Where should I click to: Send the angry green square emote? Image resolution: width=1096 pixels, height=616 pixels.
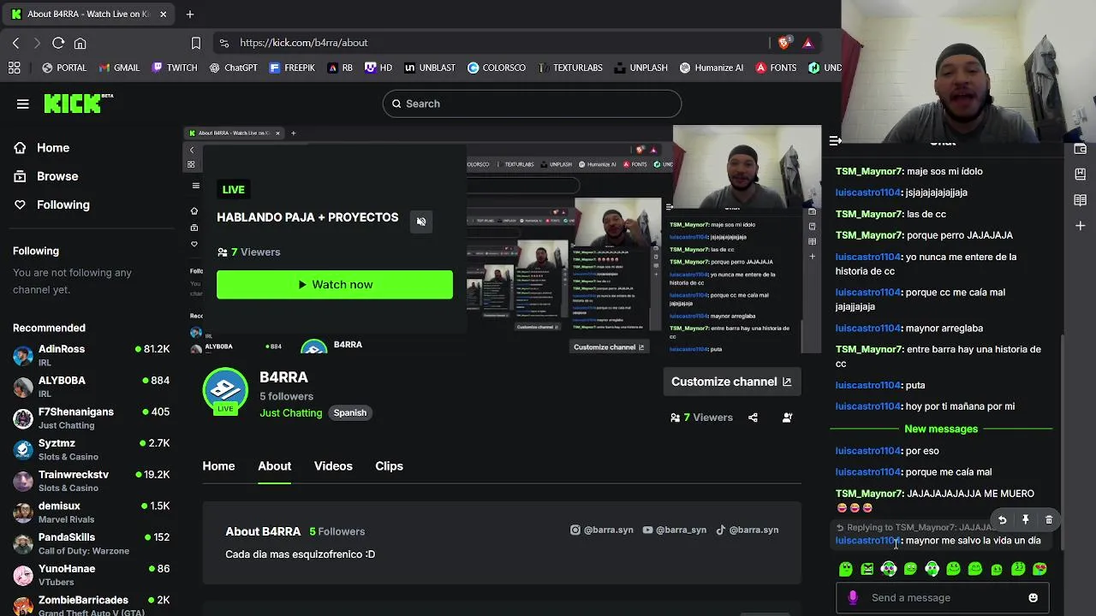867,569
